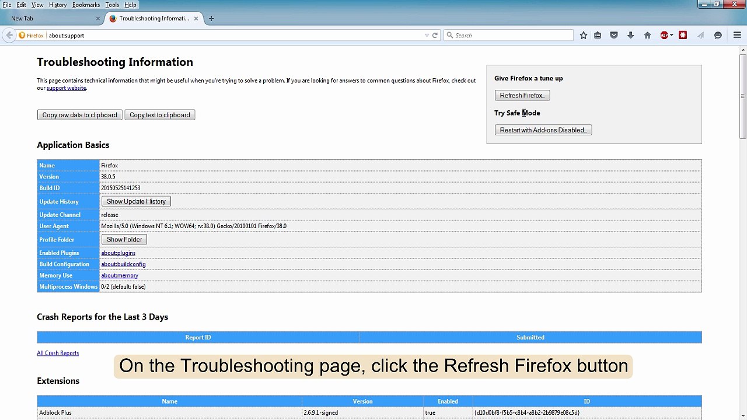This screenshot has height=420, width=747.
Task: Click Copy raw data to clipboard
Action: tap(79, 115)
